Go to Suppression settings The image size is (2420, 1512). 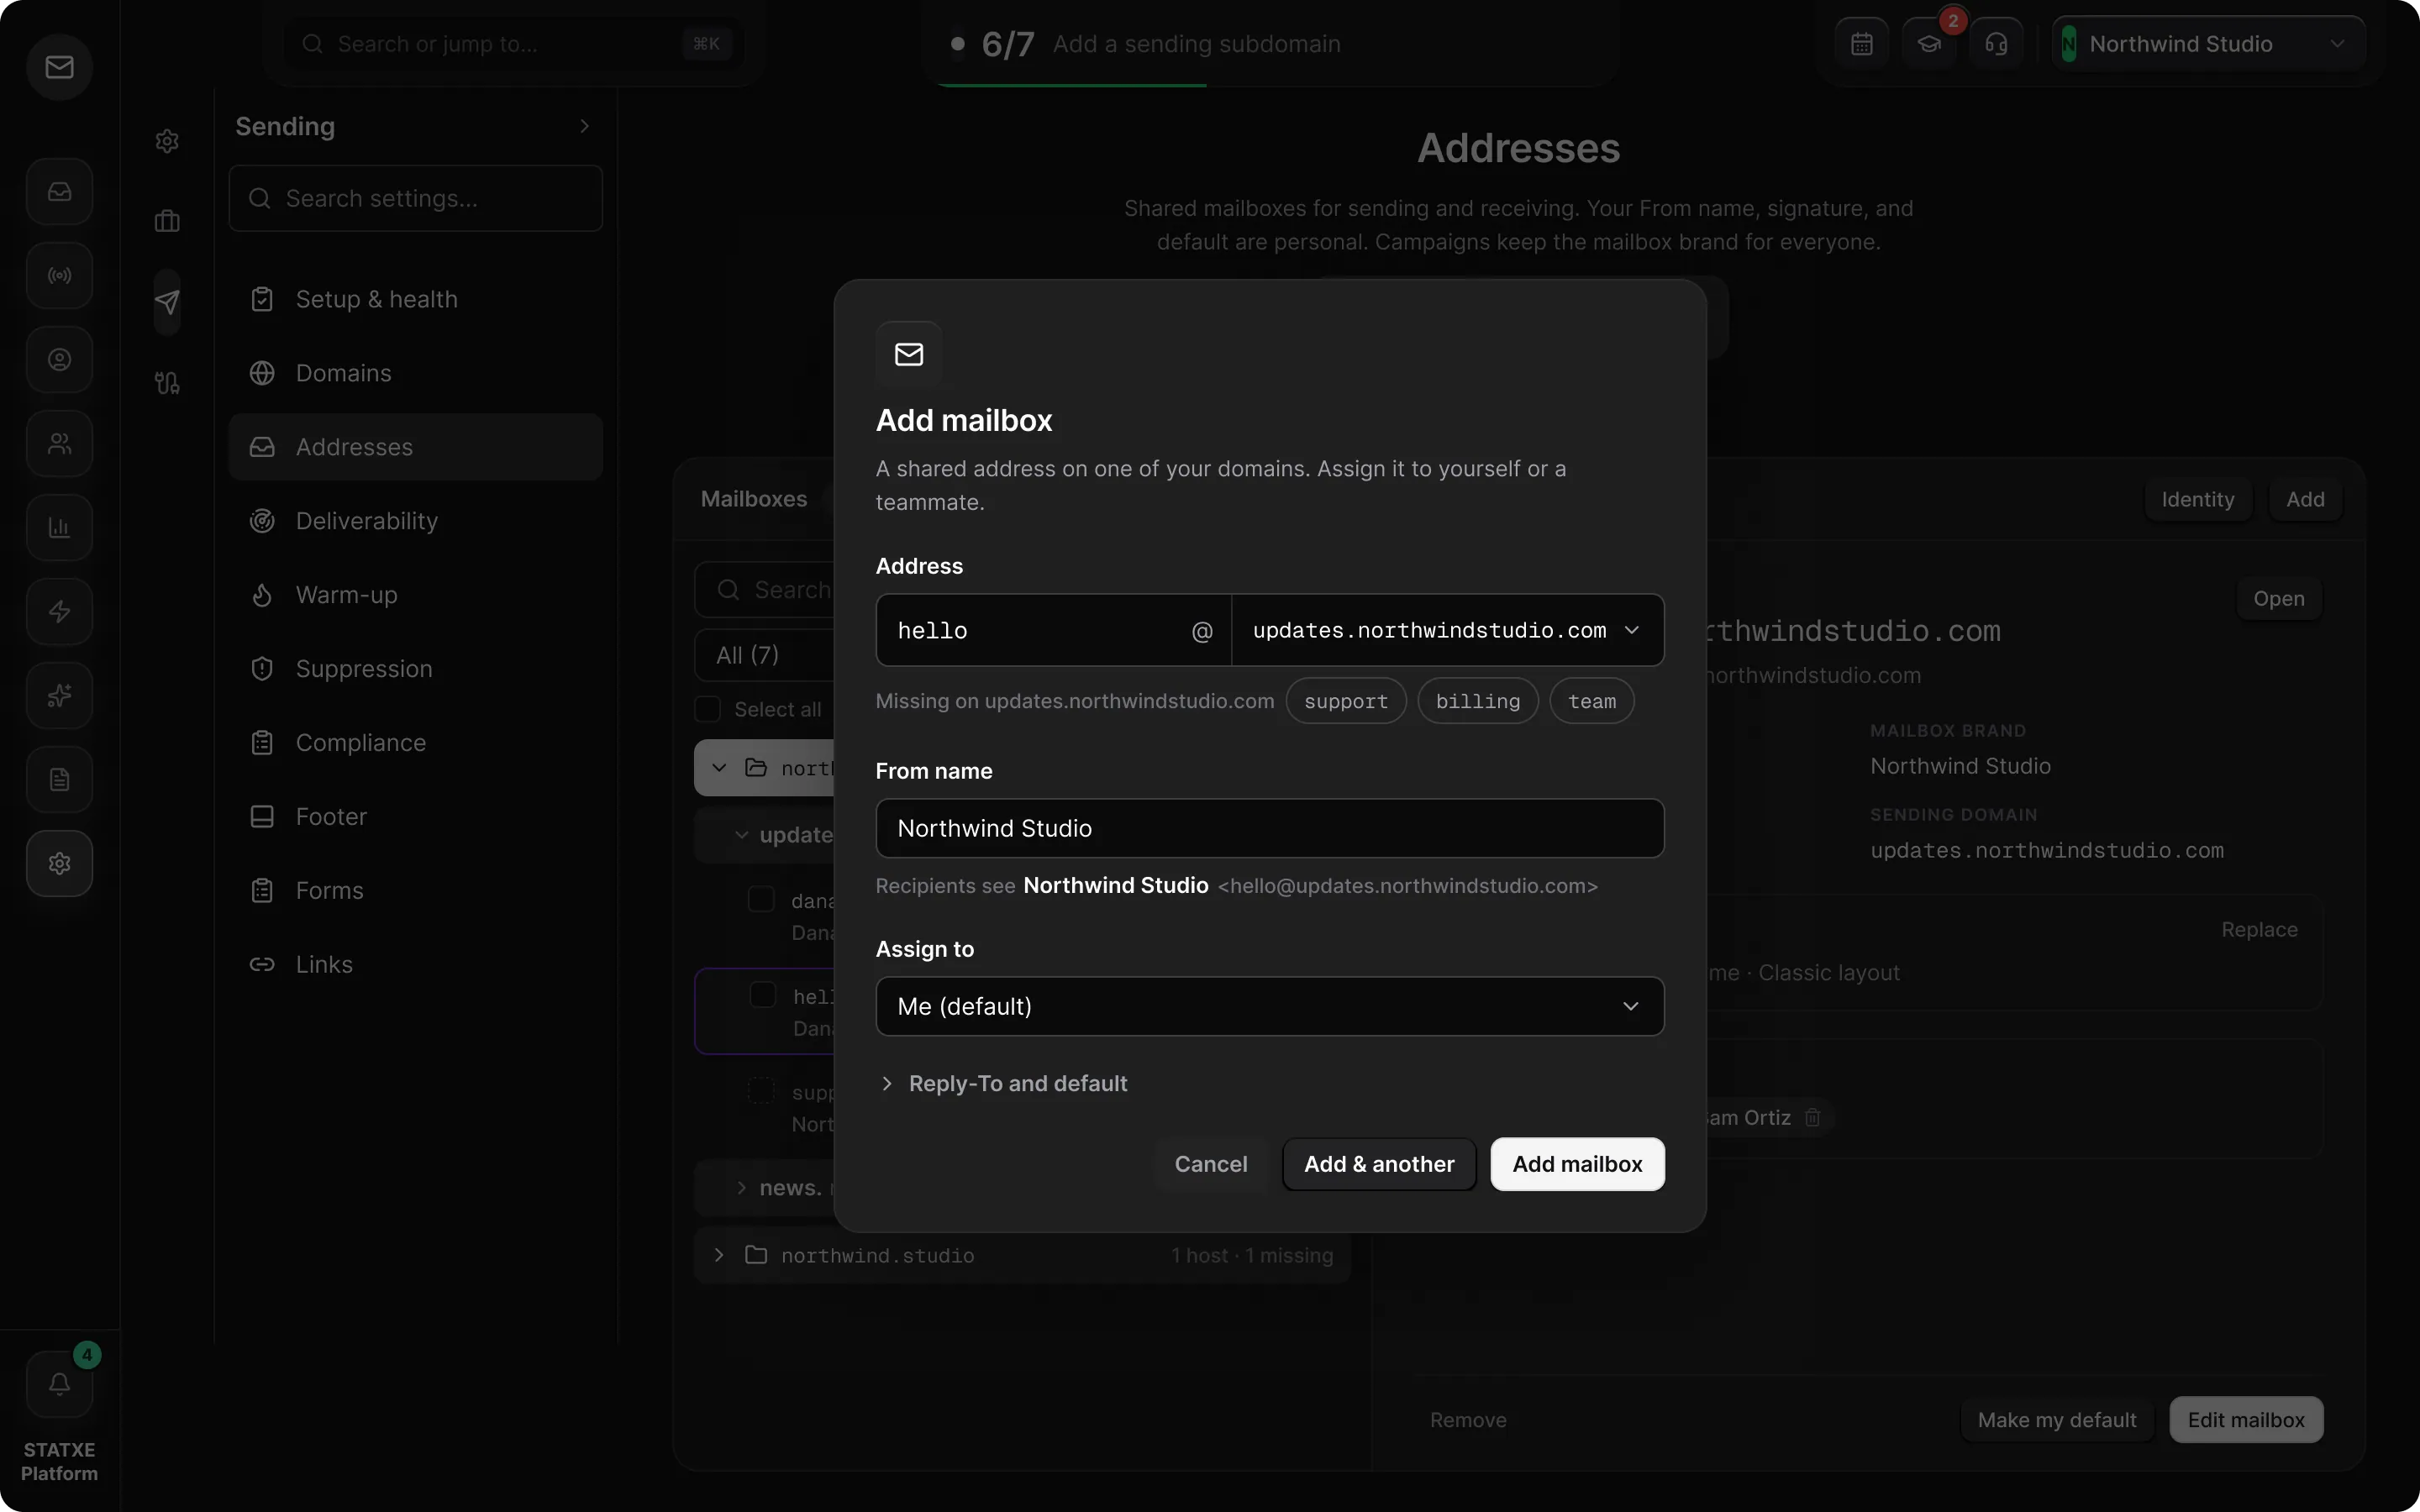[415, 669]
